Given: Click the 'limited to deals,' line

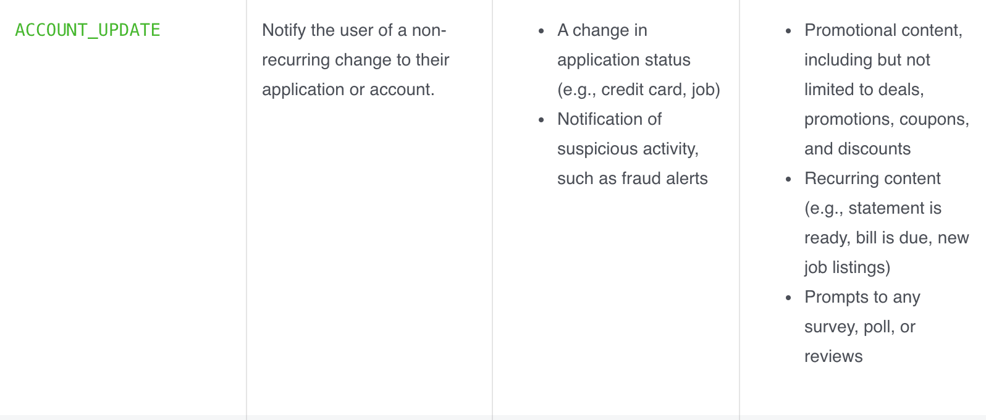Looking at the screenshot, I should click(x=864, y=90).
